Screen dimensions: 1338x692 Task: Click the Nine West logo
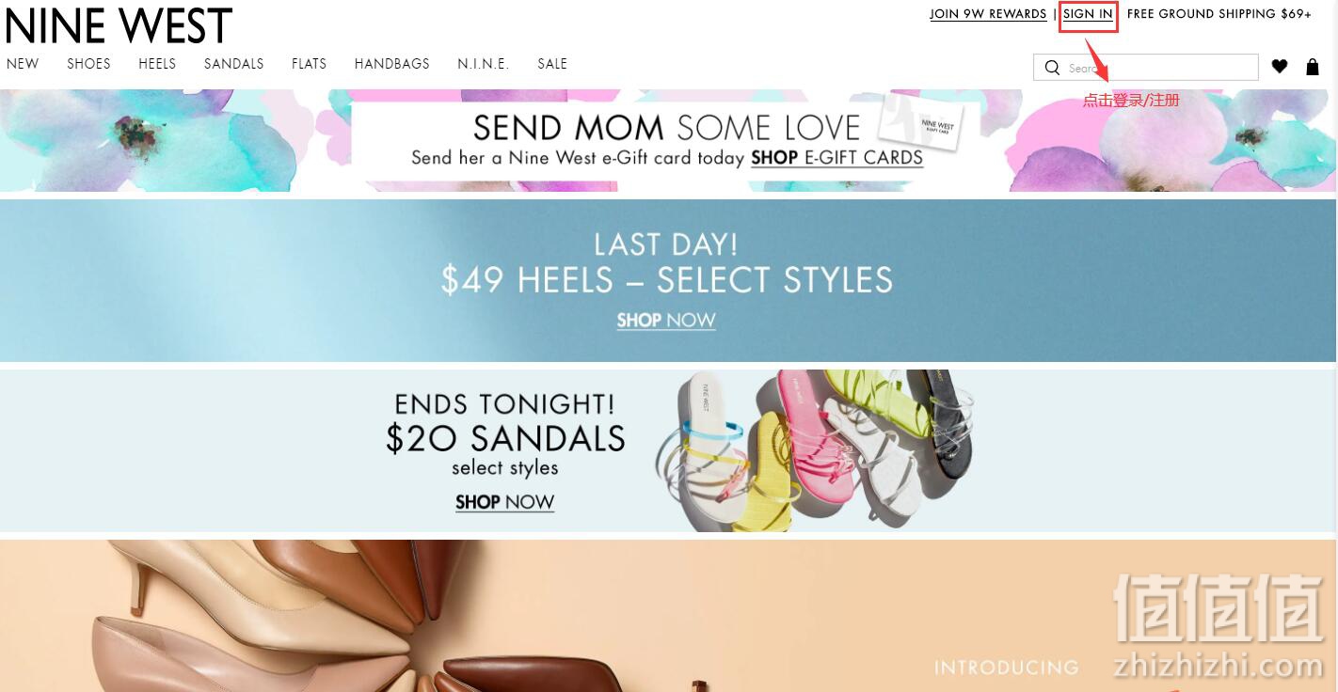coord(119,25)
